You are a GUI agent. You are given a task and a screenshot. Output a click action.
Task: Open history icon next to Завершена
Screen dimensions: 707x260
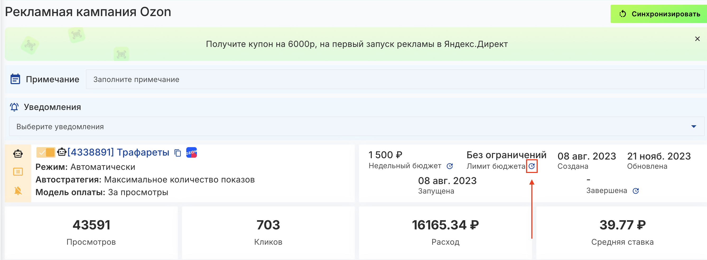pos(636,191)
